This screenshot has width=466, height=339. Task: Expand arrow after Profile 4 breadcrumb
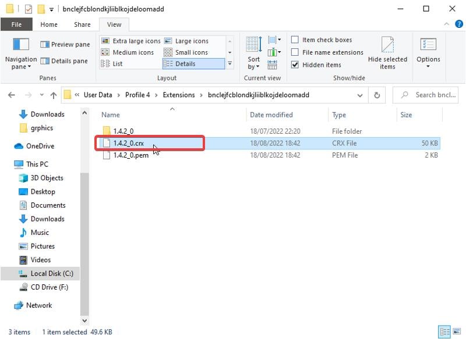(156, 95)
